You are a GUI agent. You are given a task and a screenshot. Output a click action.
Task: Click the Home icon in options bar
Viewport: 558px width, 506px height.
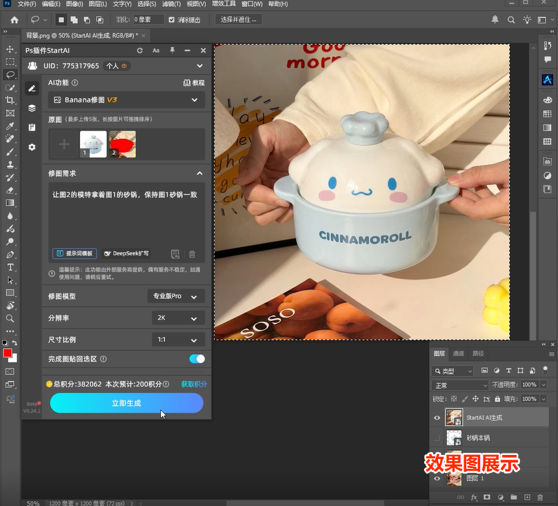[x=14, y=20]
